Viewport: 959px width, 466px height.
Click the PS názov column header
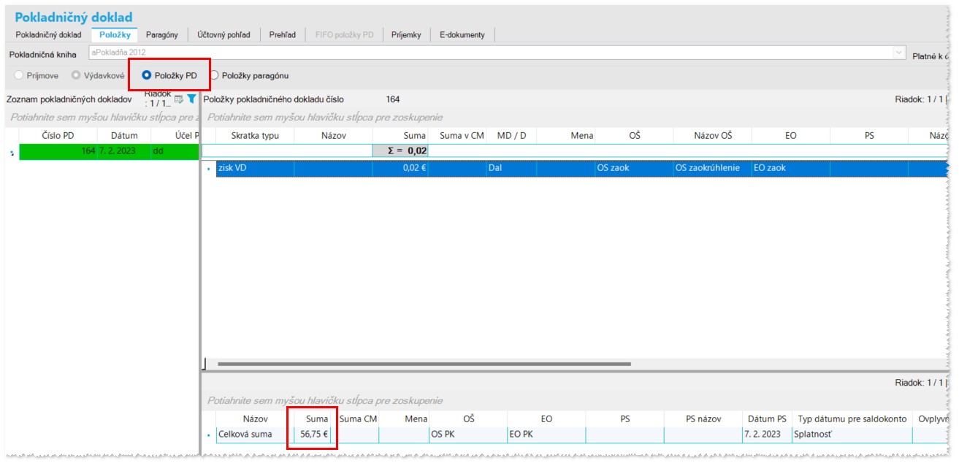[x=703, y=419]
